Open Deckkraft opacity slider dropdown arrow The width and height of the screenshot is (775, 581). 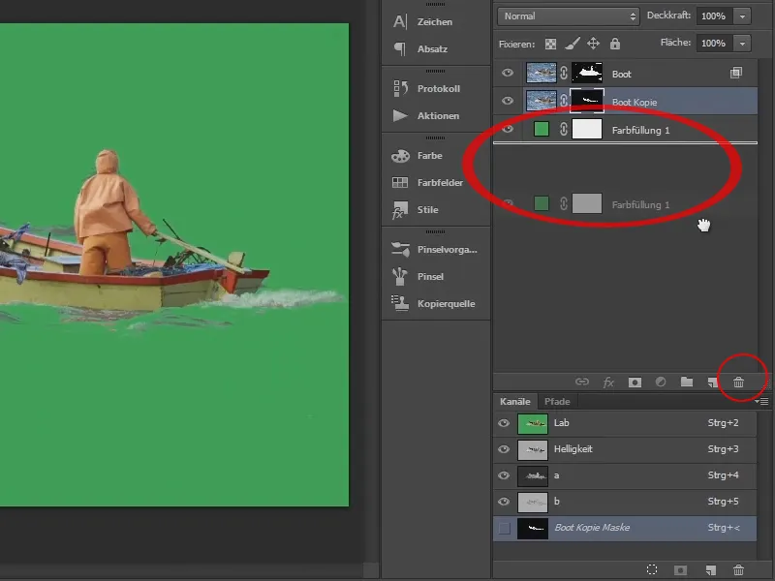tap(742, 16)
